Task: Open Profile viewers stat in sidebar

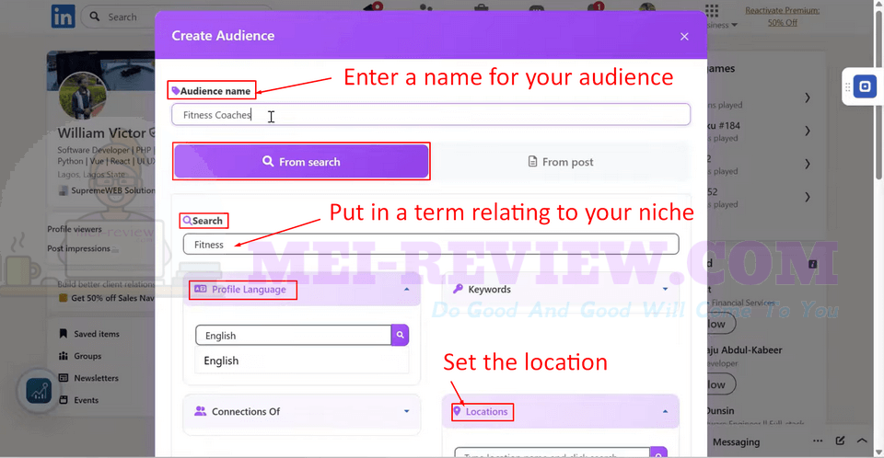Action: [75, 229]
